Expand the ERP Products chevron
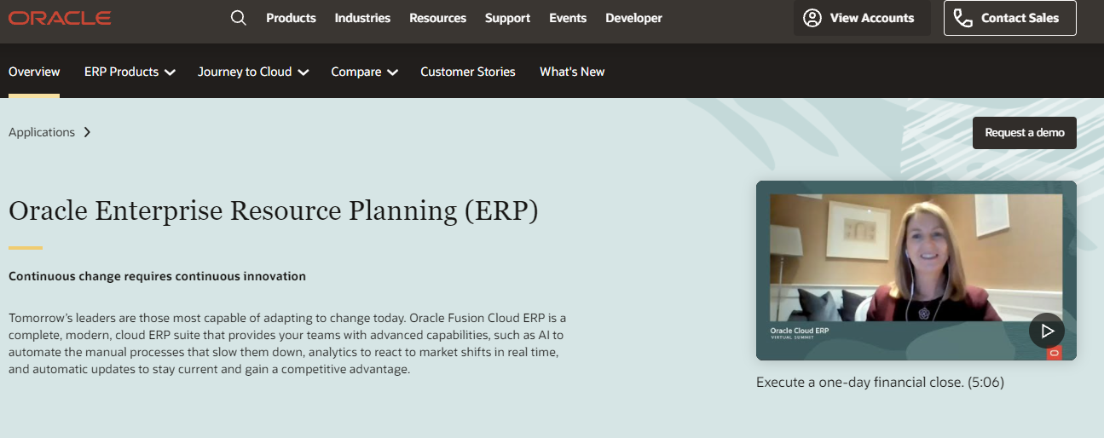 [170, 72]
